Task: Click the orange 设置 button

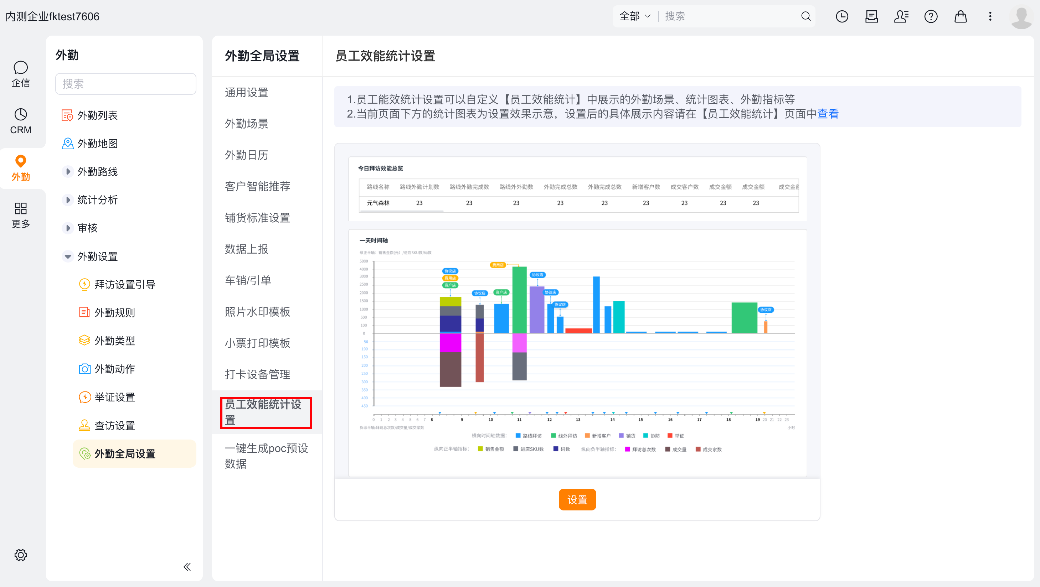Action: 577,500
